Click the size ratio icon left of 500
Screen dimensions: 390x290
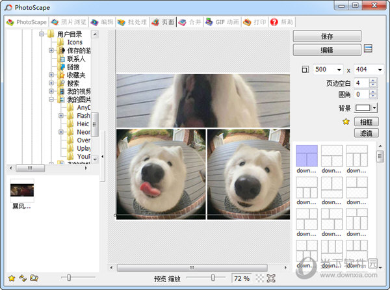click(305, 70)
